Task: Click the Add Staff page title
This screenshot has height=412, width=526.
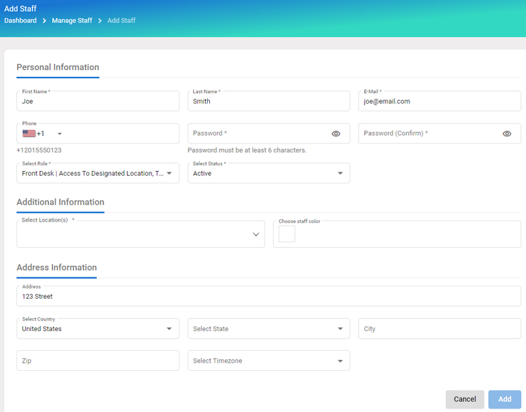Action: 20,8
